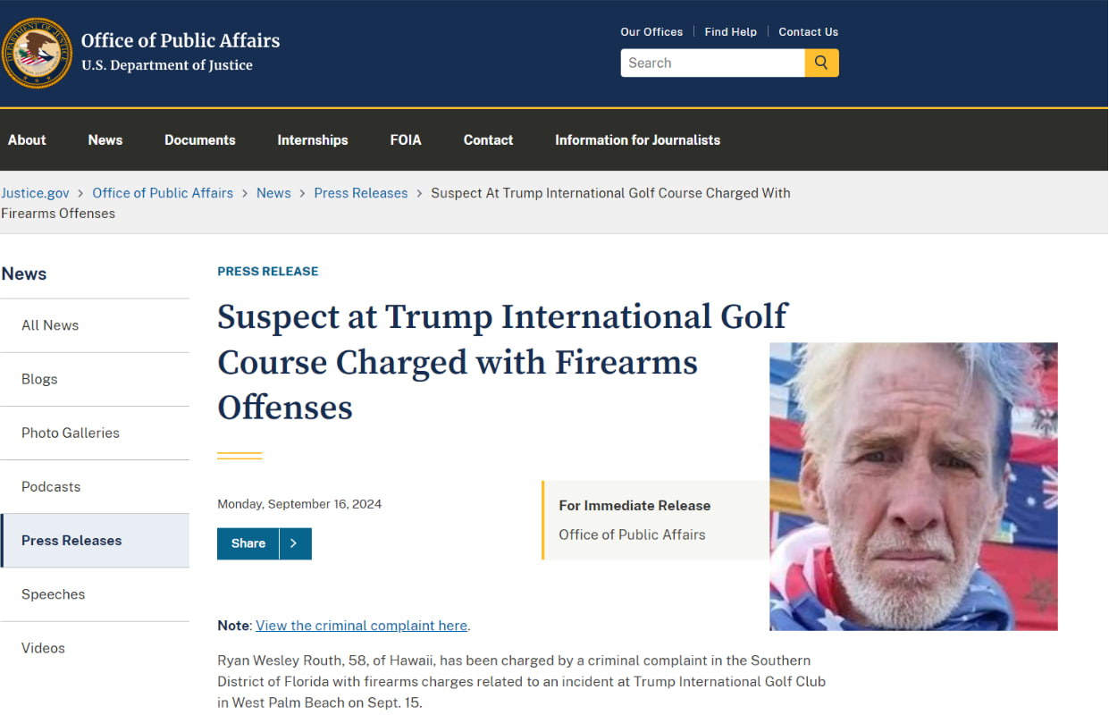
Task: Click into the Search input field
Action: (712, 63)
